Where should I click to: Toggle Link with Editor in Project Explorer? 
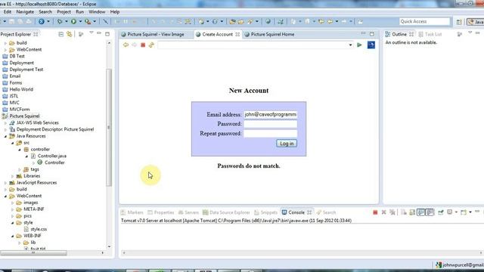[69, 34]
